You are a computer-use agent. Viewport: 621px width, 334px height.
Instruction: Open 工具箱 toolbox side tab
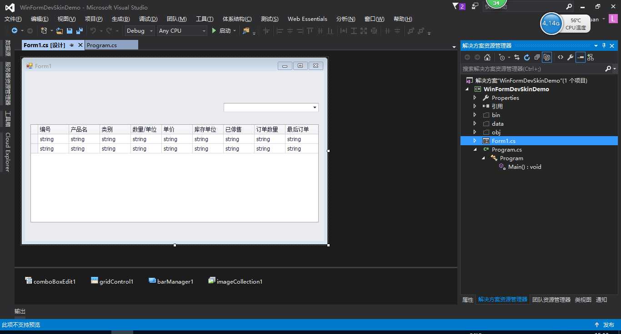[x=7, y=119]
